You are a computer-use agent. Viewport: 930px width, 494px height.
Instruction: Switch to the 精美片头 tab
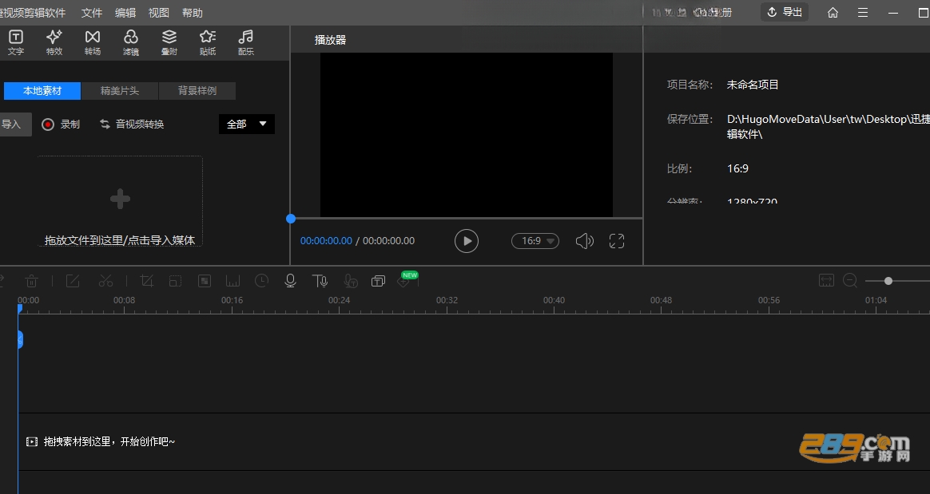pos(120,91)
